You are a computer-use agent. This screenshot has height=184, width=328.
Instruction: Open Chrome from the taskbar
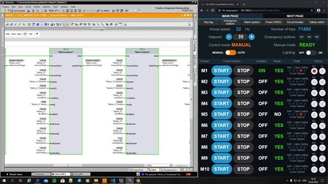point(138,180)
